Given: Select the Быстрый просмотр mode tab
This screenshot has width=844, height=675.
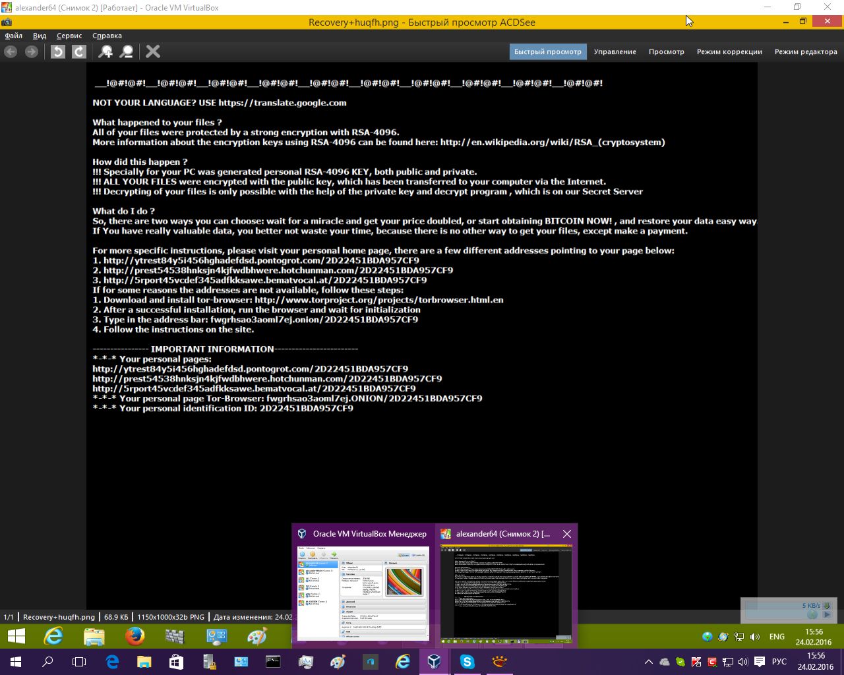Looking at the screenshot, I should 548,51.
